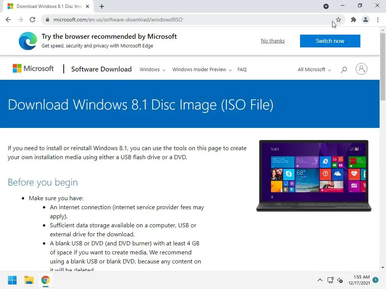Sign in using the account icon
Image resolution: width=386 pixels, height=289 pixels.
[x=361, y=69]
